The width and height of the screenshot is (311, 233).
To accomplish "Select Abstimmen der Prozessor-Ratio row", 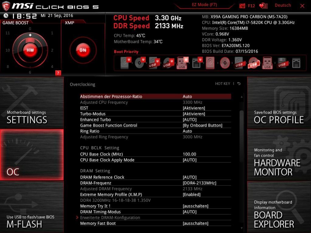I will coord(156,97).
